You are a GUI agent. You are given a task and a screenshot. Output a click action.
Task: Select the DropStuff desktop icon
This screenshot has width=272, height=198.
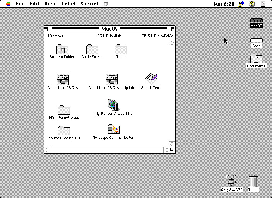231,181
